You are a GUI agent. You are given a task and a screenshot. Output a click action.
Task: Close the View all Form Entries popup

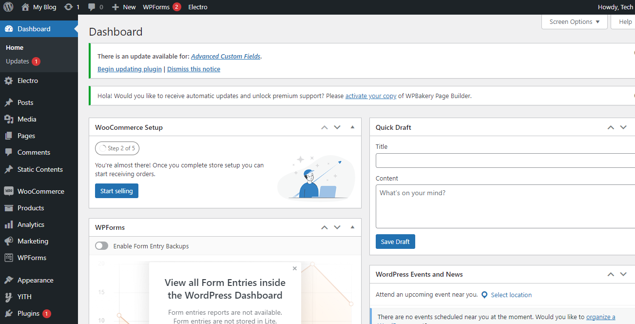pos(294,268)
